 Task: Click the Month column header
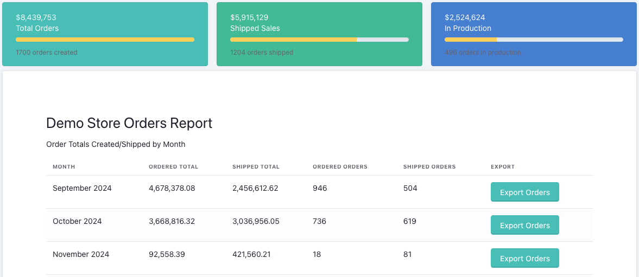[x=64, y=166]
